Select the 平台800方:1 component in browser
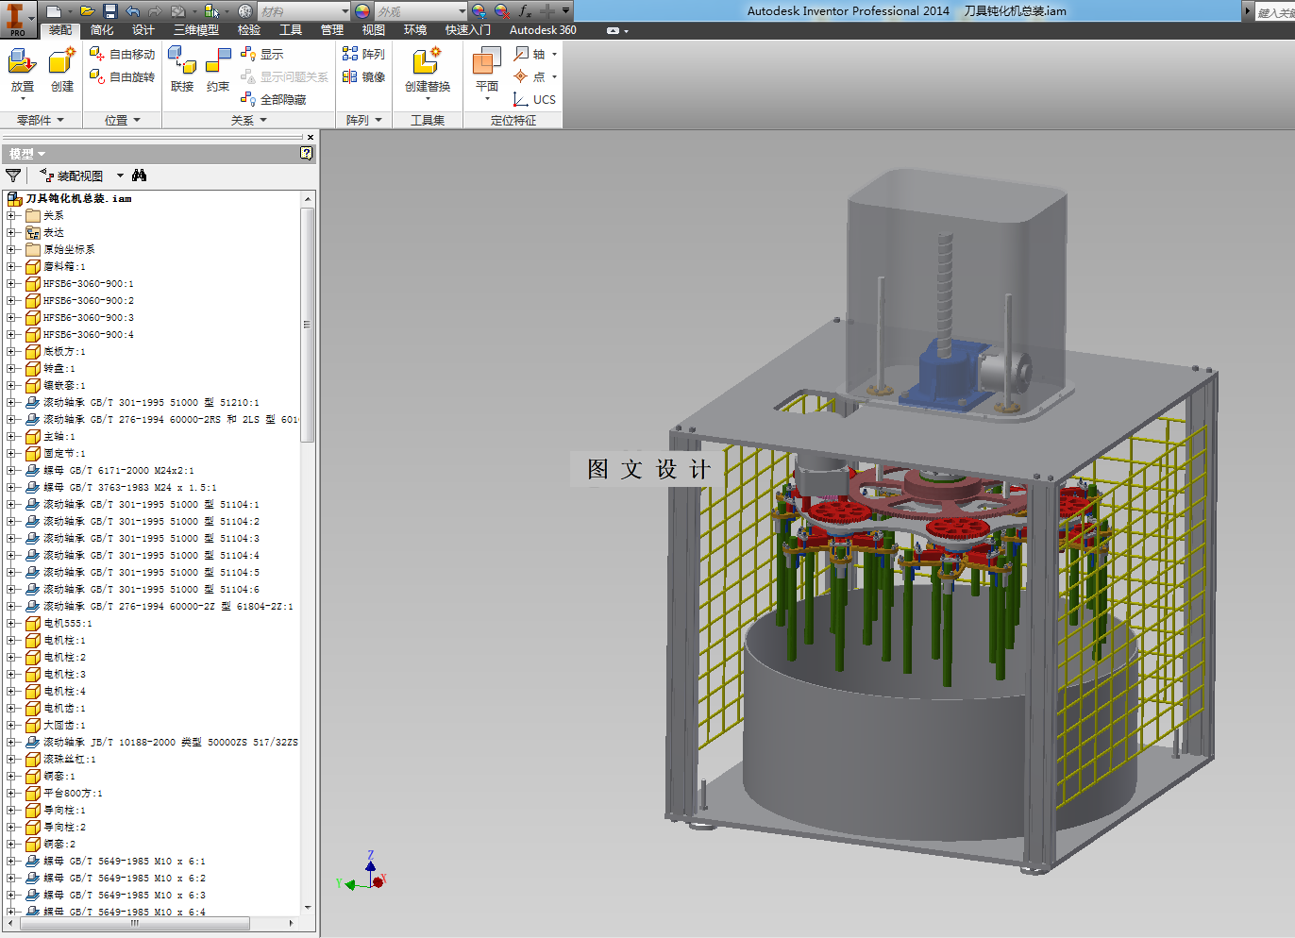The width and height of the screenshot is (1295, 938). pos(63,794)
